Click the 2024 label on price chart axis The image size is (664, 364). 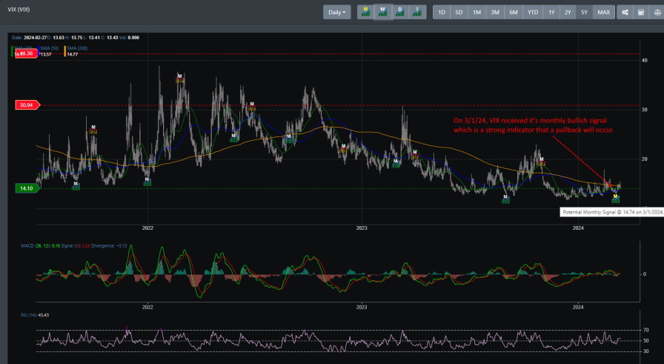point(578,228)
